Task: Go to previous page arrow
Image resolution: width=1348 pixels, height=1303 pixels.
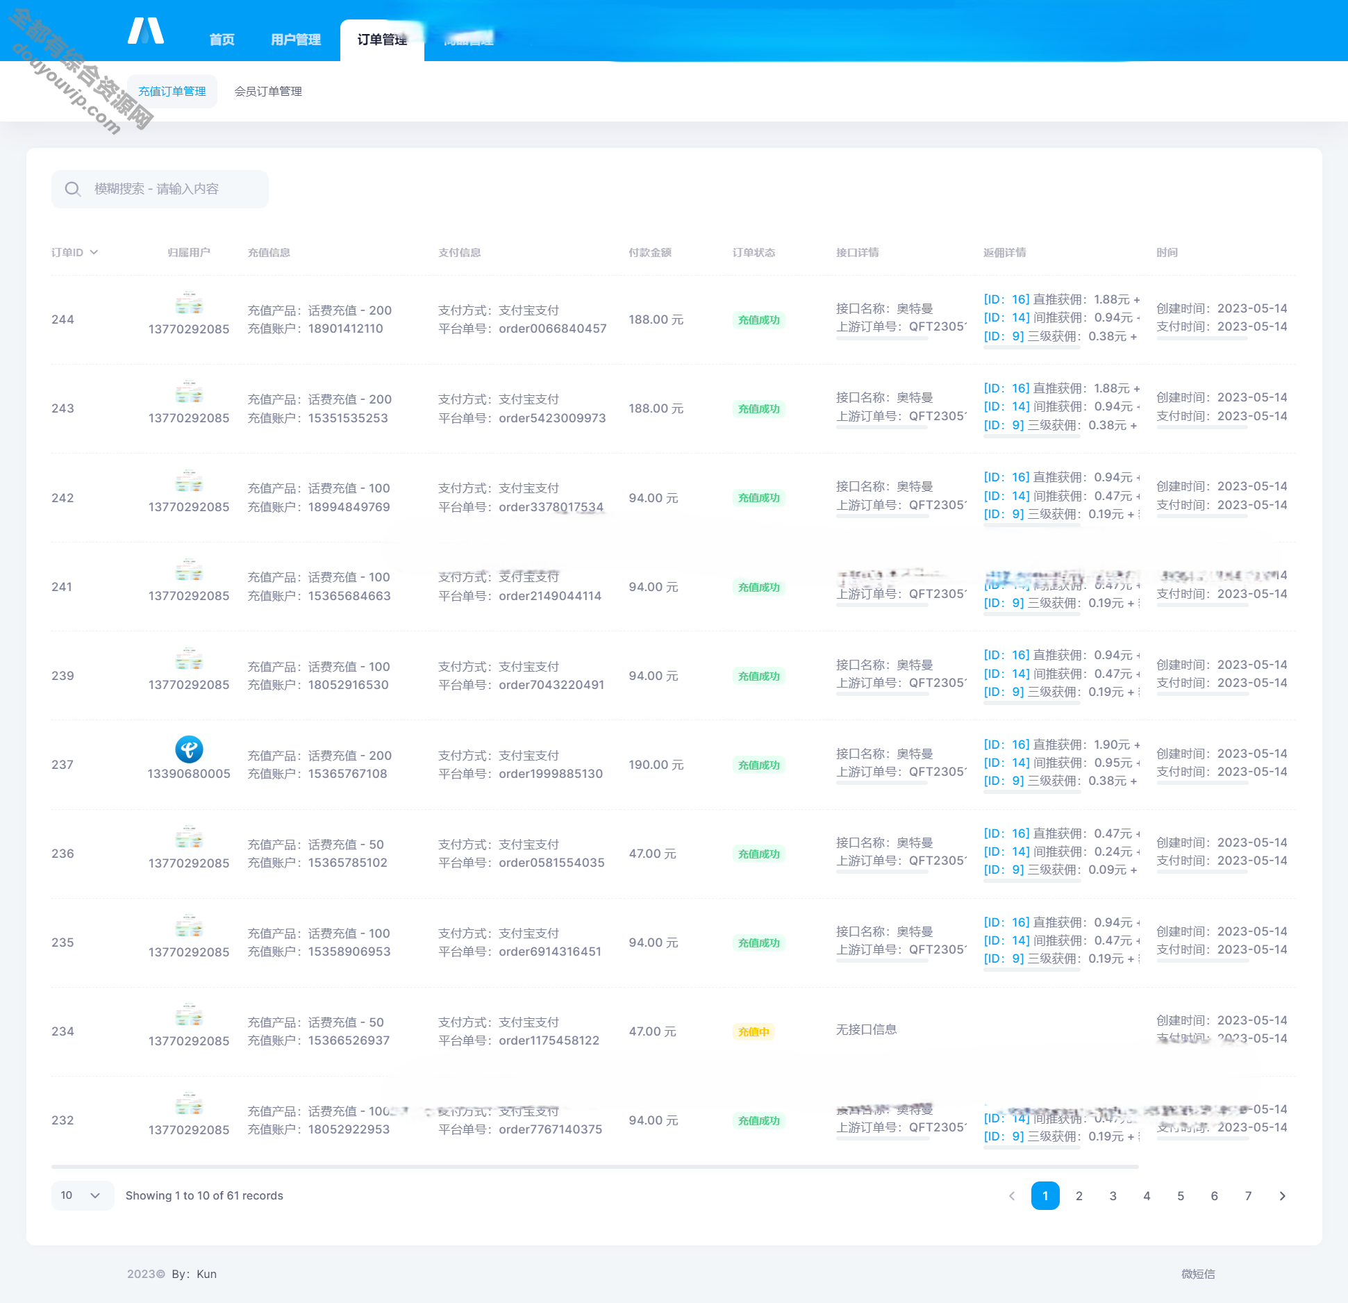Action: (1012, 1195)
